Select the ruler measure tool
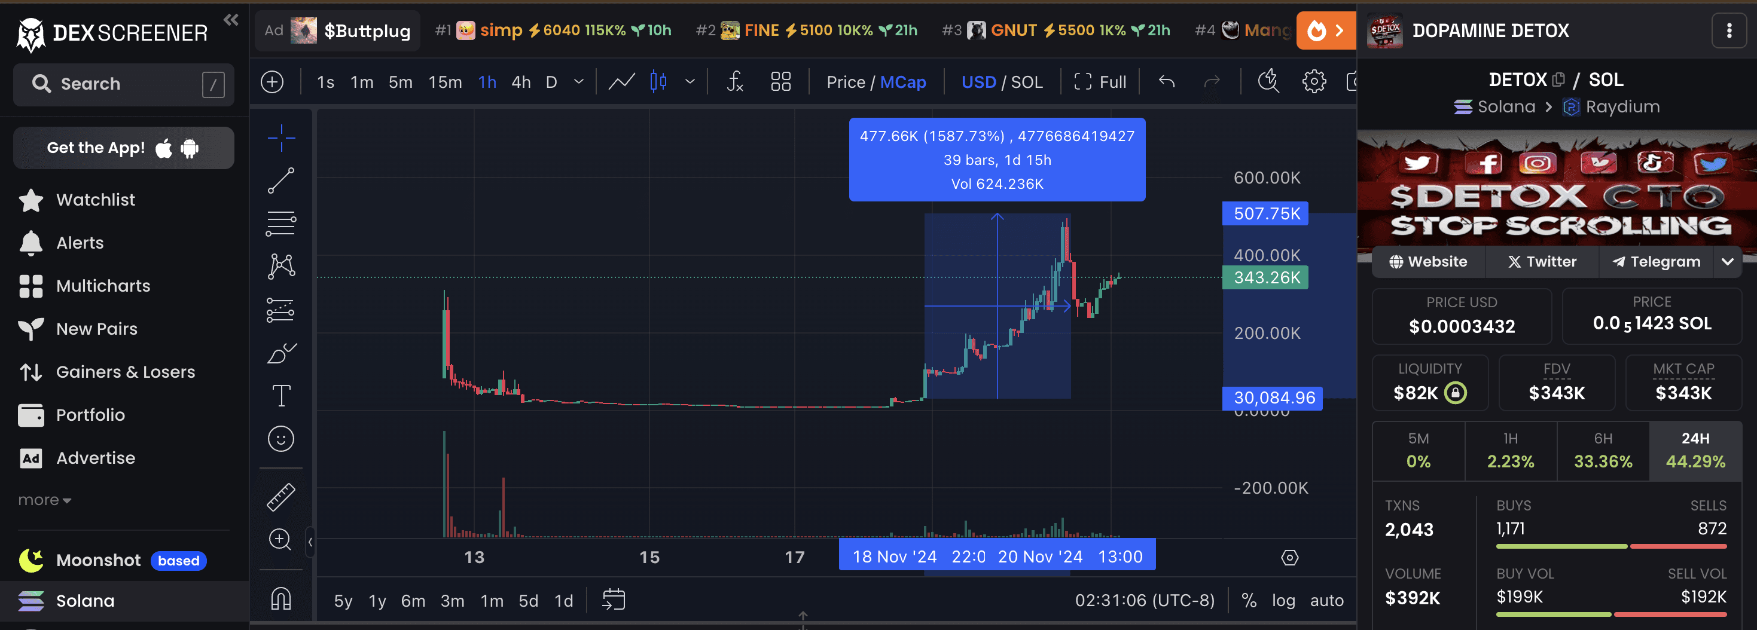The image size is (1757, 630). (281, 497)
